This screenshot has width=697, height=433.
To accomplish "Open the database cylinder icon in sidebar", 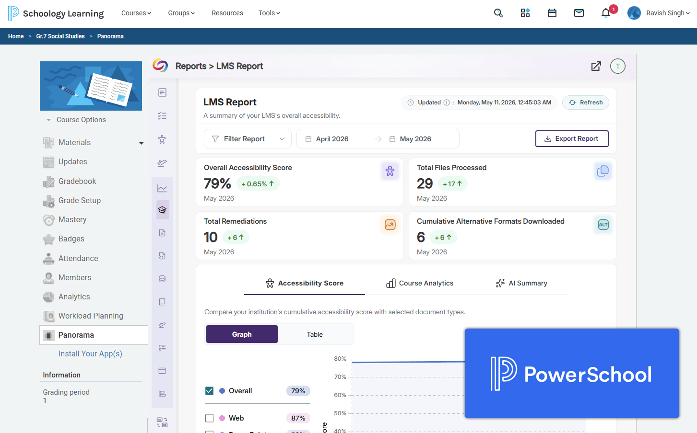I will point(162,279).
